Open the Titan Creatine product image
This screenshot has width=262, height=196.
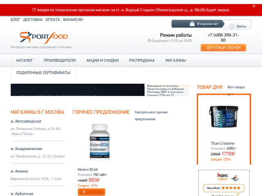pos(224,117)
